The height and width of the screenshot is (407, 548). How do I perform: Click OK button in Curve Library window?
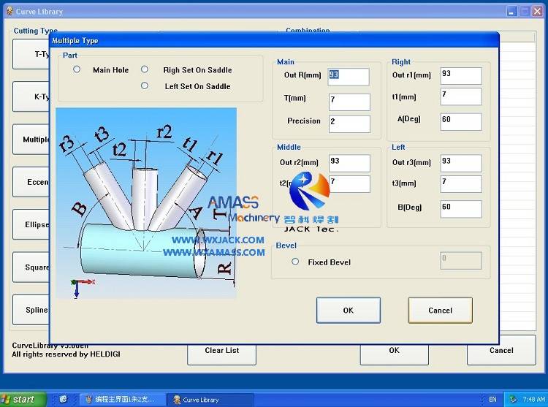point(395,354)
